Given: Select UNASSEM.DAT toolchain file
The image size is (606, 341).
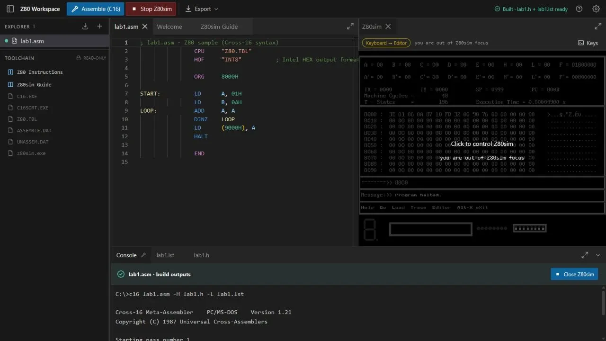Looking at the screenshot, I should point(33,142).
